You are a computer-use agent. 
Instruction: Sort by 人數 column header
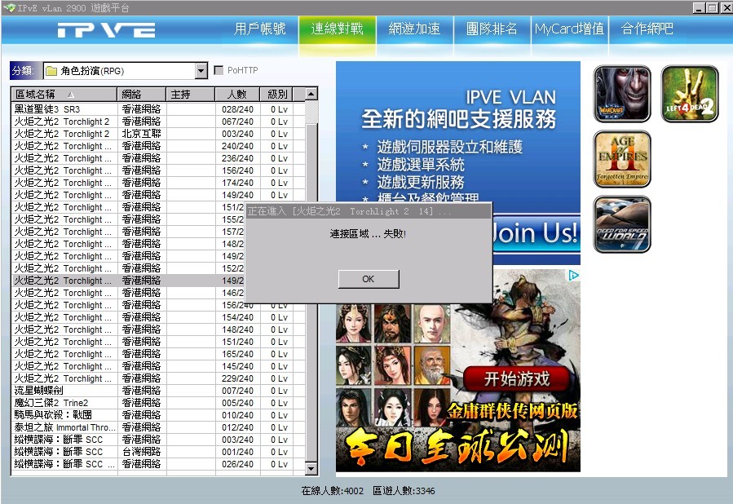pos(237,95)
